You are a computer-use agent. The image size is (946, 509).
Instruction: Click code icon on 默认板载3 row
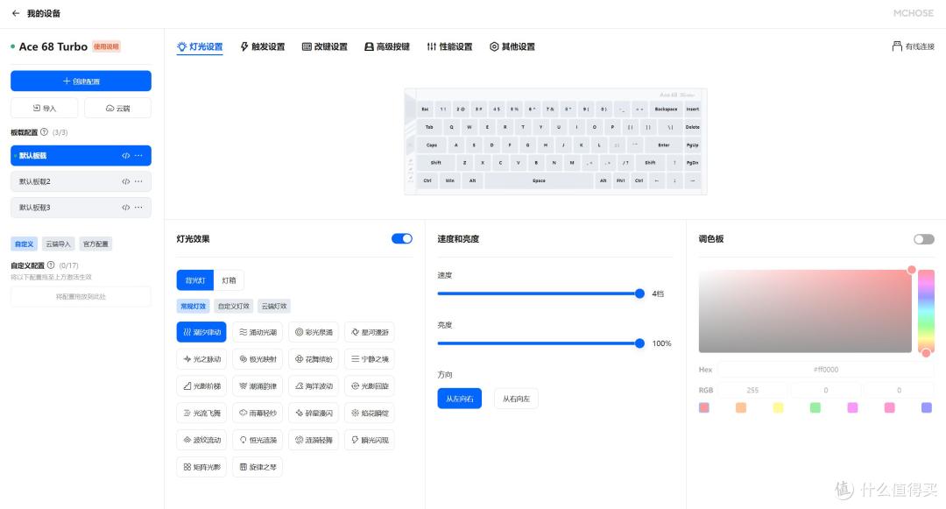[x=125, y=208]
